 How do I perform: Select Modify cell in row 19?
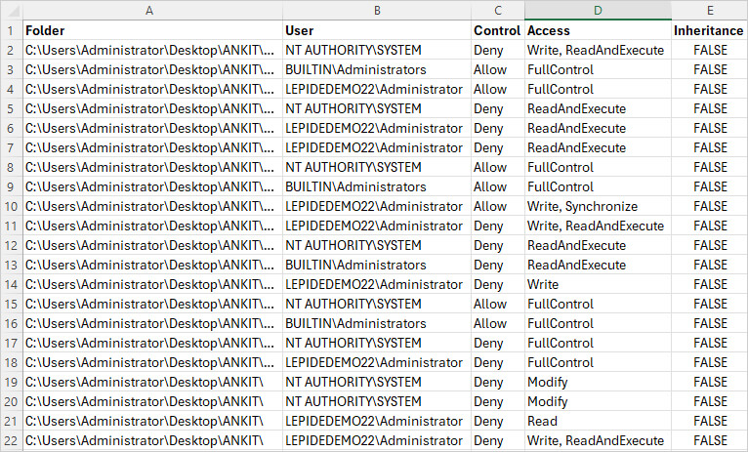598,383
